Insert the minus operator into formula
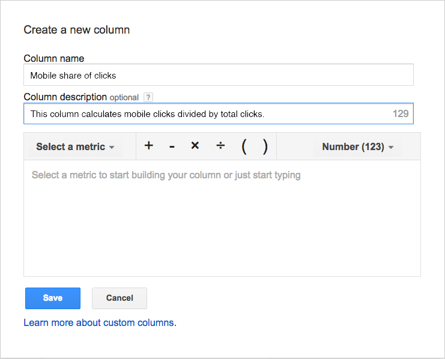The width and height of the screenshot is (445, 359). (172, 146)
